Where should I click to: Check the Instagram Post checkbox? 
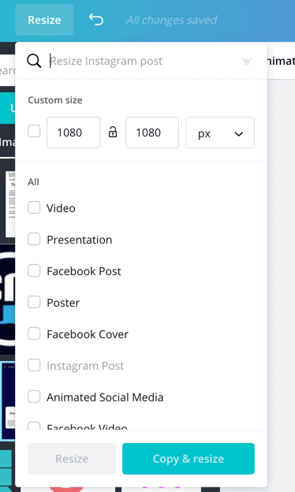pos(34,365)
